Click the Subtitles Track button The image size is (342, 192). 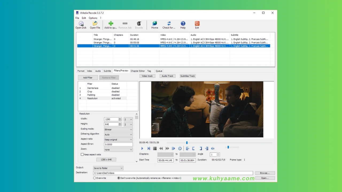pyautogui.click(x=188, y=76)
